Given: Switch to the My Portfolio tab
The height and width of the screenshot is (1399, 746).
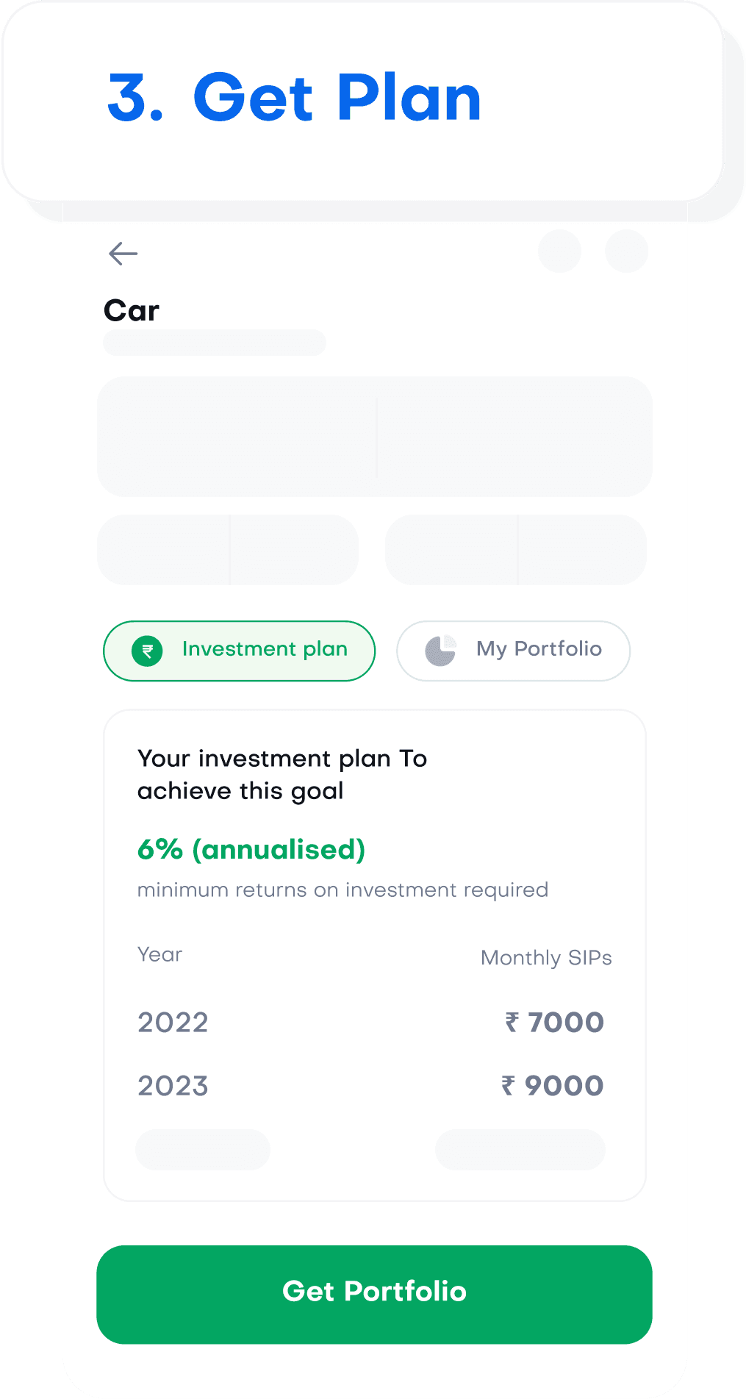Looking at the screenshot, I should [538, 649].
